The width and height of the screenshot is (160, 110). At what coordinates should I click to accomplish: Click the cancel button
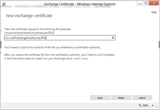point(142,98)
